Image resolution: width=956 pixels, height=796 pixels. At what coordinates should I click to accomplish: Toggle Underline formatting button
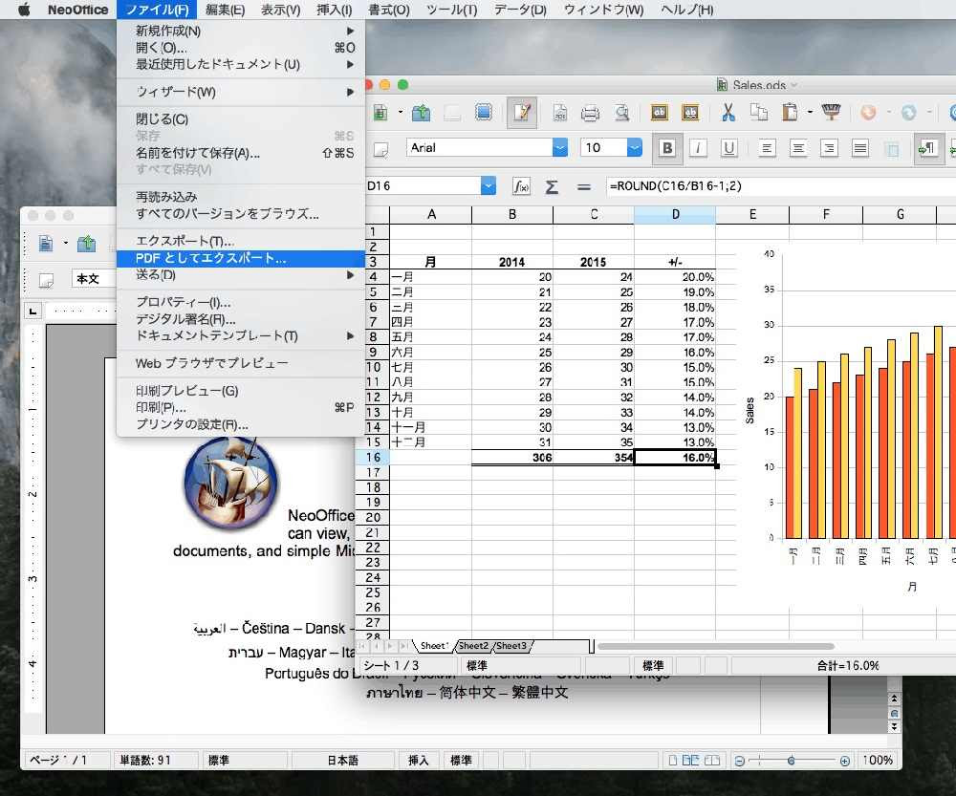point(728,148)
